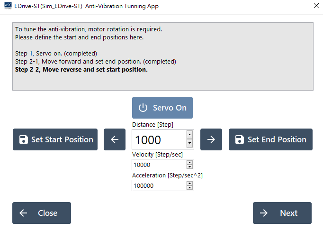Increase Distance using the up spinner arrow
The image size is (323, 231).
pos(190,135)
